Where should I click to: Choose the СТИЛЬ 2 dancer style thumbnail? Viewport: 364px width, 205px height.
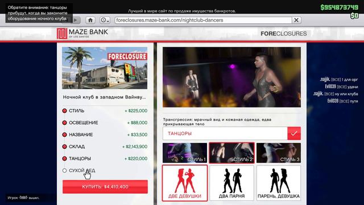231,153
